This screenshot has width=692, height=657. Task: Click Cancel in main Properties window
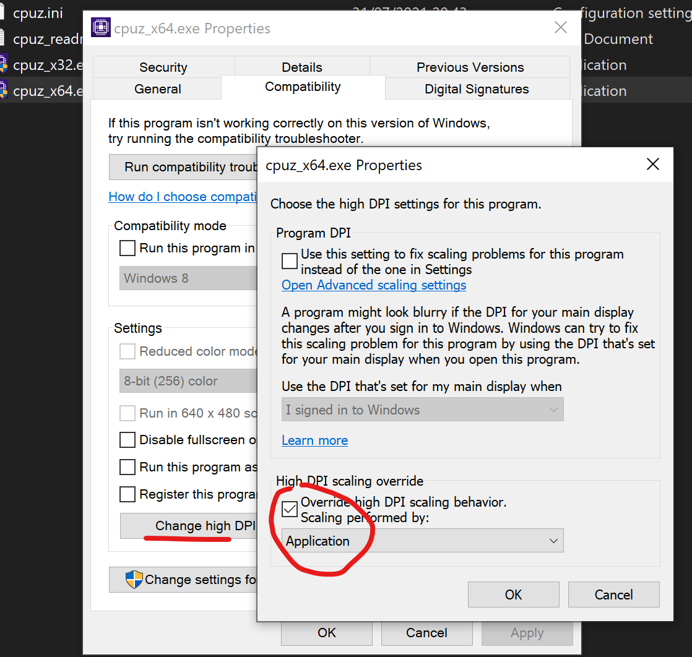point(426,633)
